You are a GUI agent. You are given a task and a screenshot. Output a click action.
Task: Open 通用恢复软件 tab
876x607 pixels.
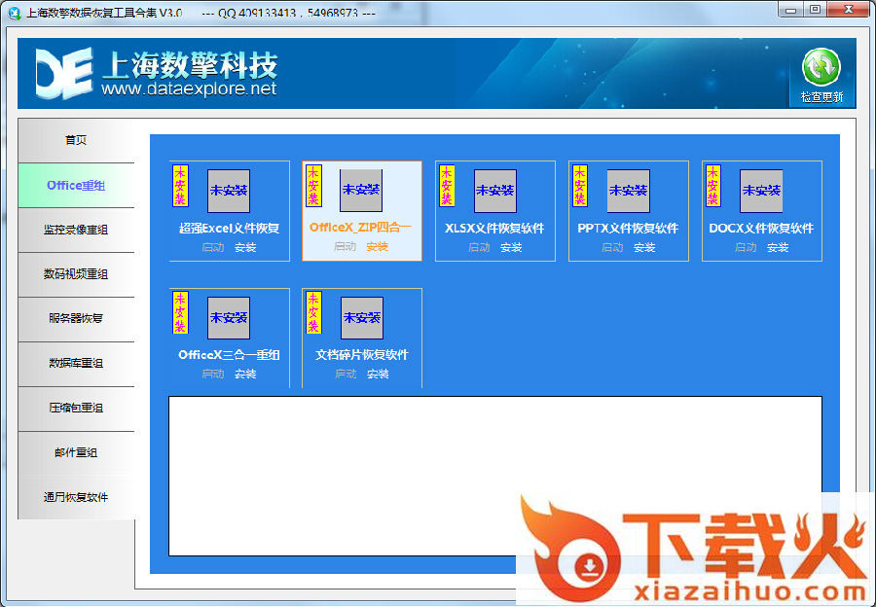pyautogui.click(x=77, y=497)
